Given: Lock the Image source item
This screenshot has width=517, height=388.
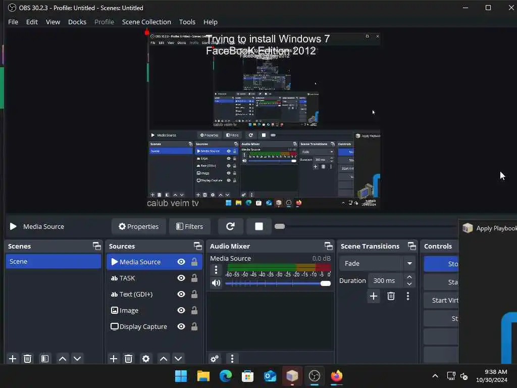Looking at the screenshot, I should tap(194, 310).
